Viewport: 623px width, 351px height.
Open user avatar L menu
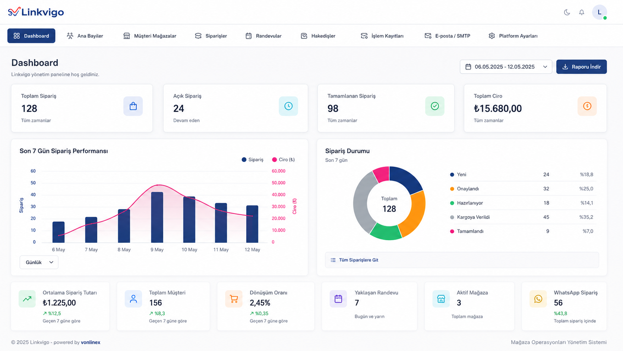point(600,12)
